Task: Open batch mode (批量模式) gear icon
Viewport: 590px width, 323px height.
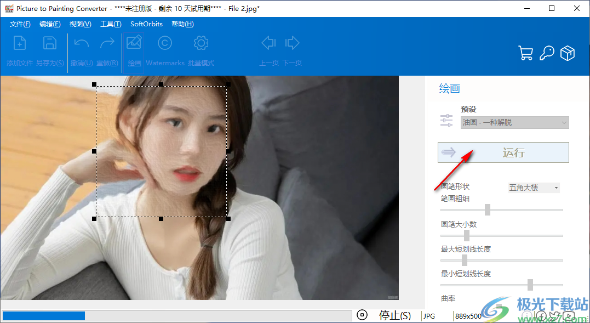Action: click(201, 43)
